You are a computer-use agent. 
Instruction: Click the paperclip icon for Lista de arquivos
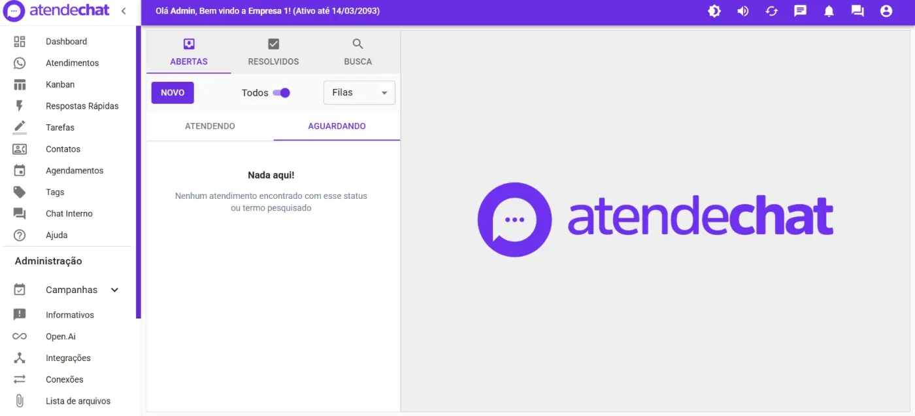20,401
